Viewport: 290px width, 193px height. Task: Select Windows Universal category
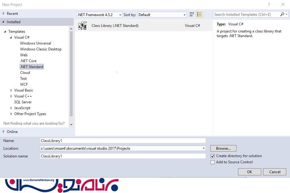click(36, 43)
